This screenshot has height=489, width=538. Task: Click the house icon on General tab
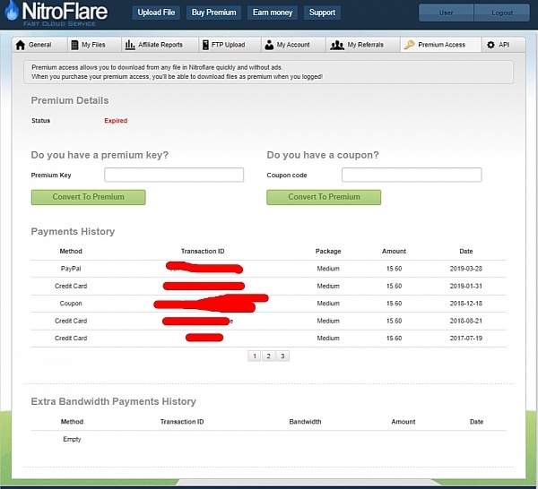(x=21, y=45)
